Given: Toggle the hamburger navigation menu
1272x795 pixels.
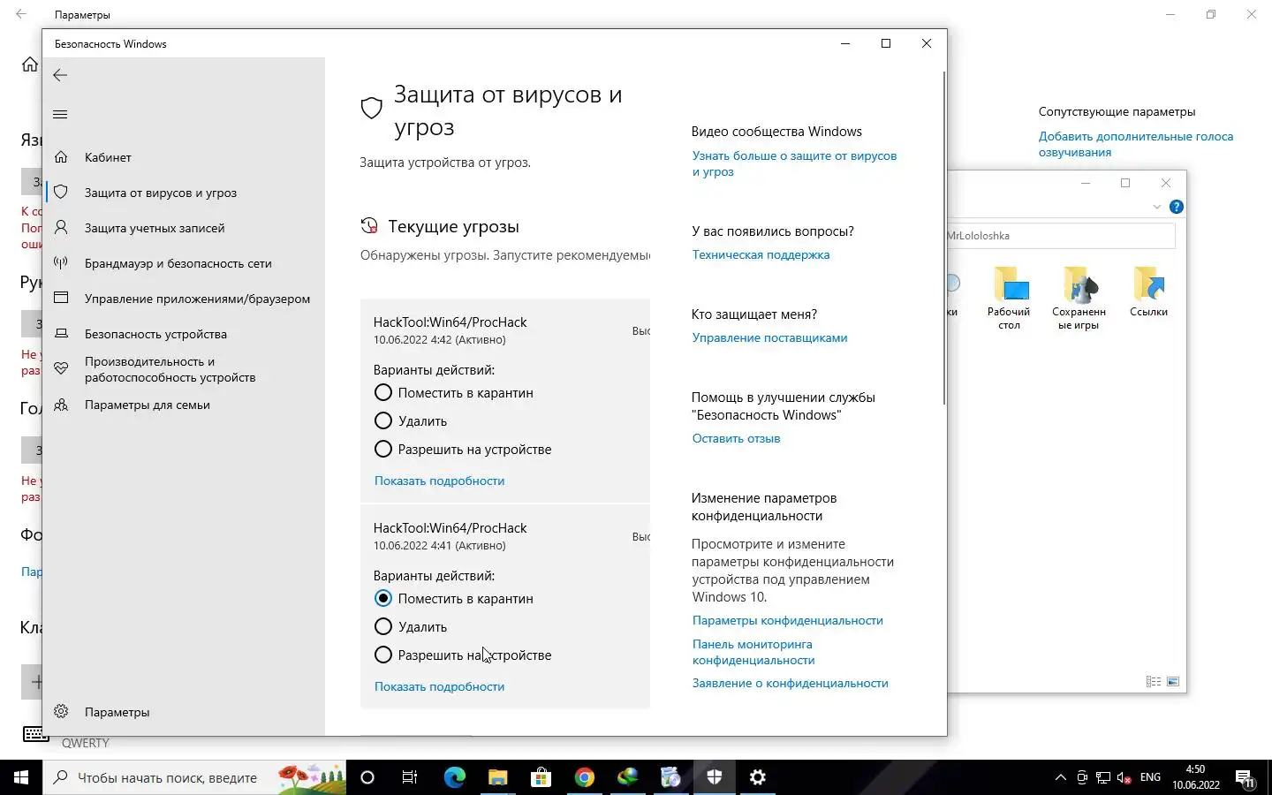Looking at the screenshot, I should click(60, 114).
